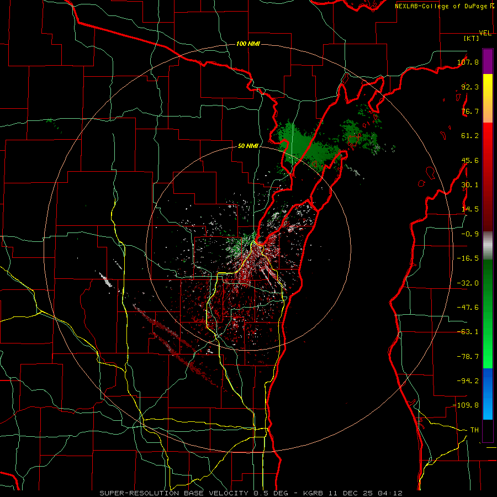Click the -32.0 value on velocity scale
Screen dimensions: 497x497
pyautogui.click(x=468, y=283)
